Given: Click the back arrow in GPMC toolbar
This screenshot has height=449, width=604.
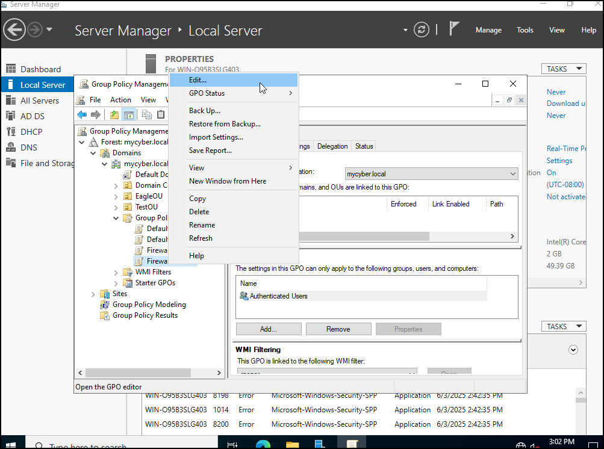Looking at the screenshot, I should (82, 114).
